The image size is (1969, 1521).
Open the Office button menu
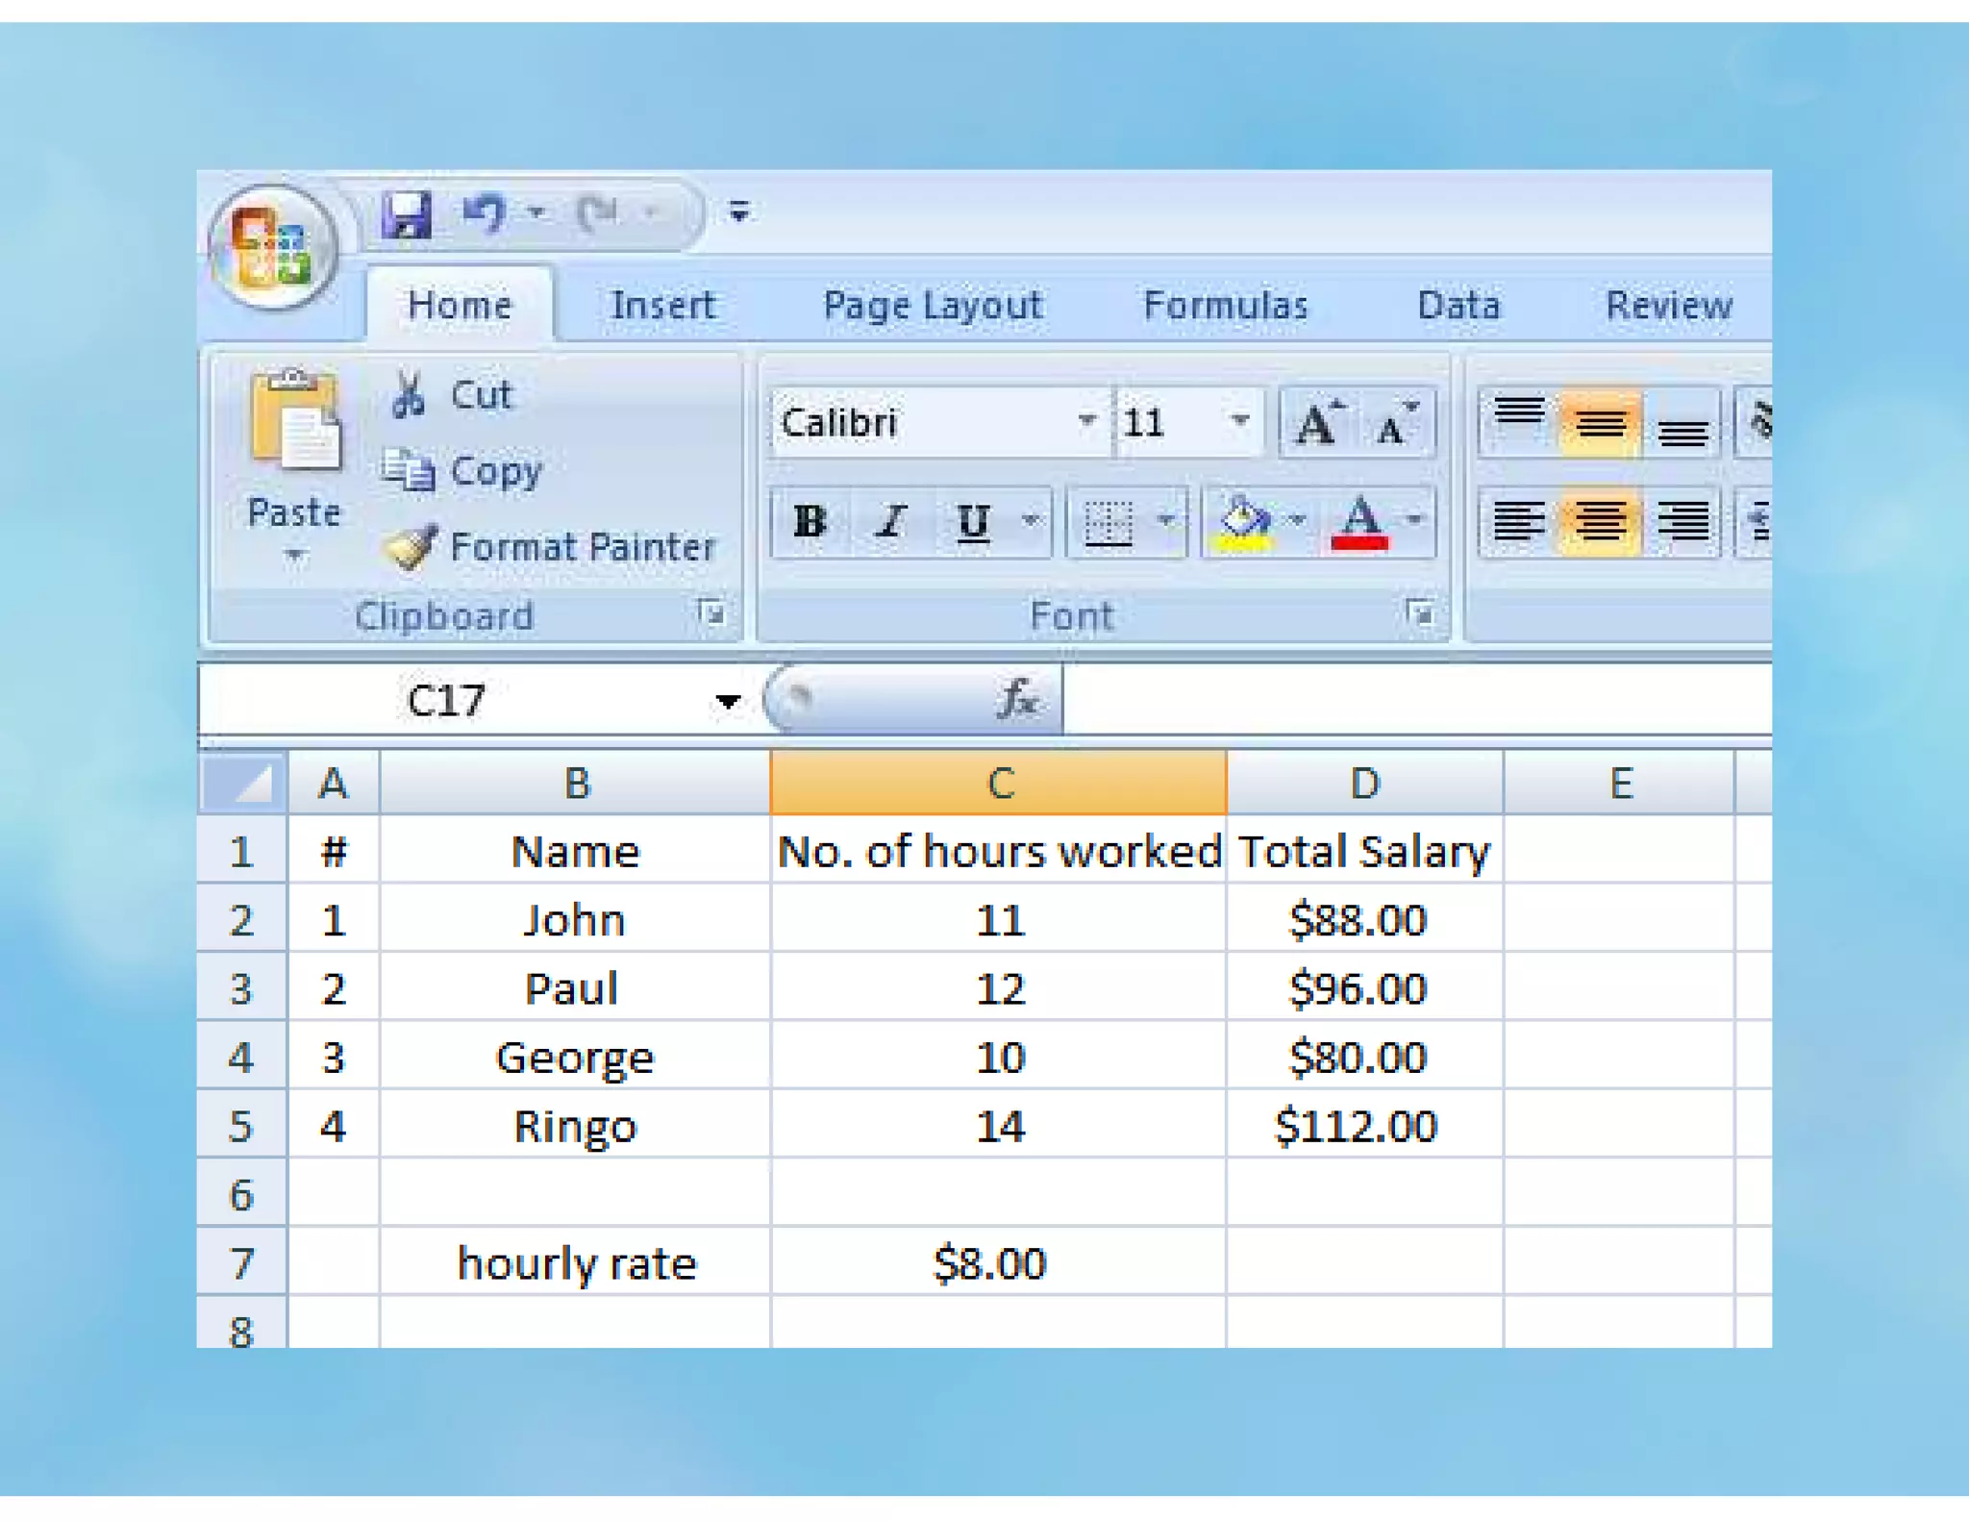(273, 246)
